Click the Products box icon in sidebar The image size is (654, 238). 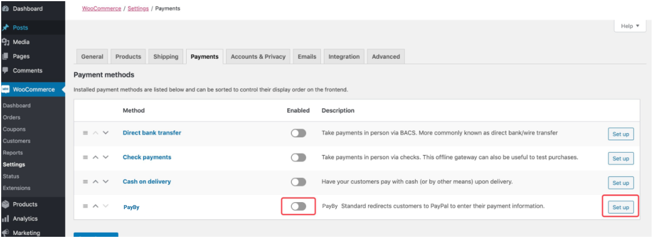click(x=5, y=204)
